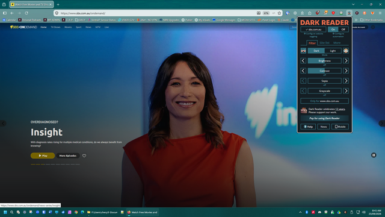
Task: Open the More tab in Dark Reader
Action: pos(337,43)
